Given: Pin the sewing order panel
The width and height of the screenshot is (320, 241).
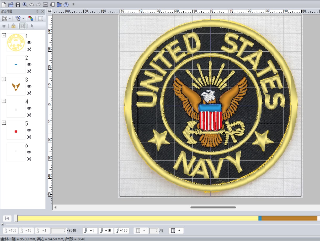Looking at the screenshot, I should click(37, 12).
